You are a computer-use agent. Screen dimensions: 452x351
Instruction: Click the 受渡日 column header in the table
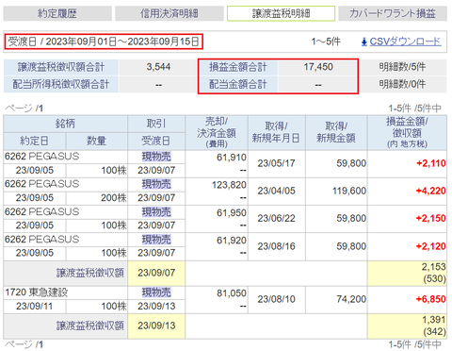pyautogui.click(x=156, y=141)
